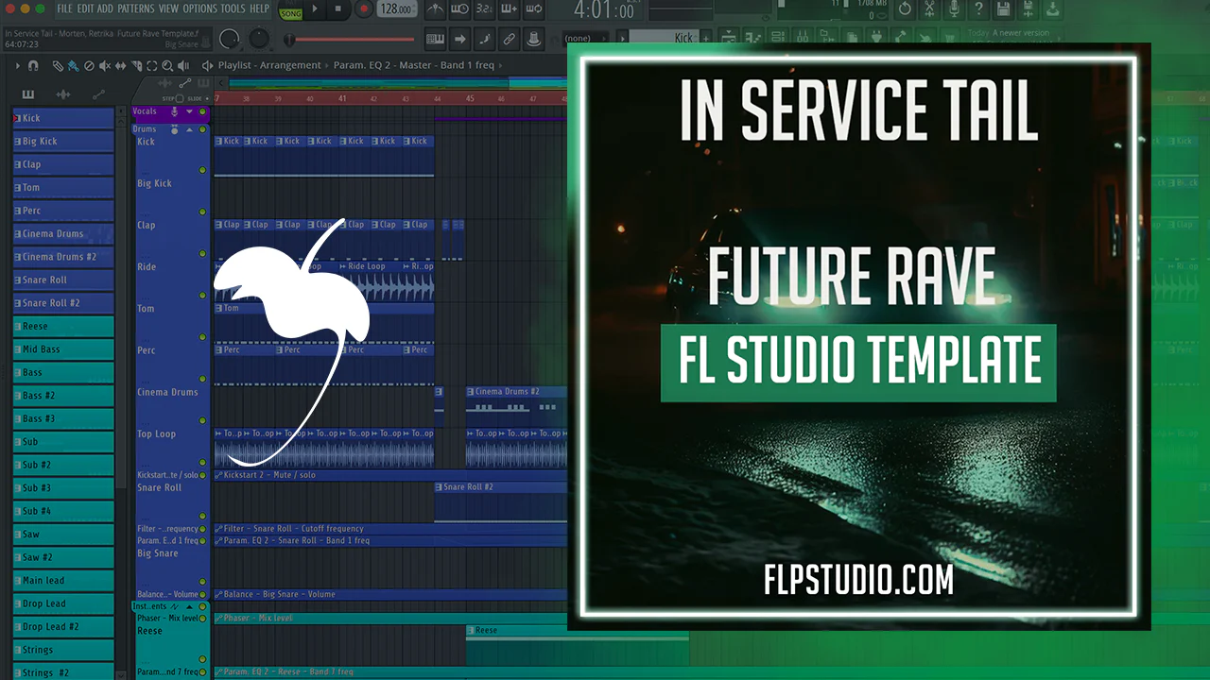The height and width of the screenshot is (680, 1210).
Task: Open the VIEW menu
Action: [168, 8]
